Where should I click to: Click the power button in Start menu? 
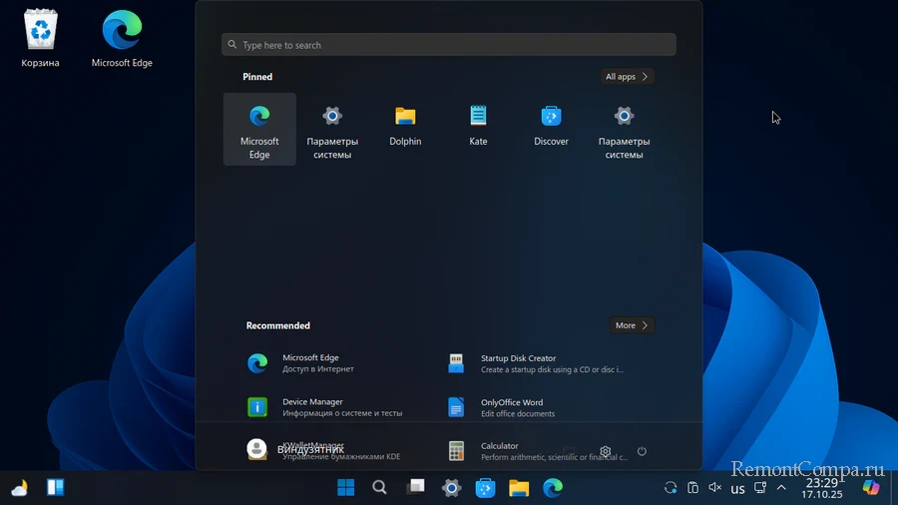pyautogui.click(x=642, y=451)
